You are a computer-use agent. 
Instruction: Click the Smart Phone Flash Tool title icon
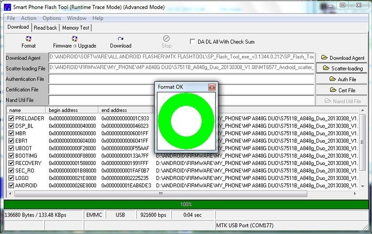coord(8,7)
